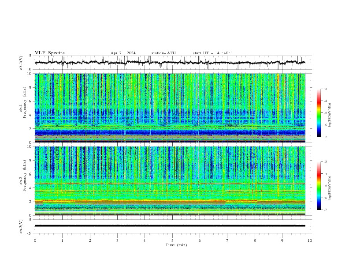The image size is (349, 270).
Task: Click the ch.1 voltage waveform trace
Action: point(170,63)
